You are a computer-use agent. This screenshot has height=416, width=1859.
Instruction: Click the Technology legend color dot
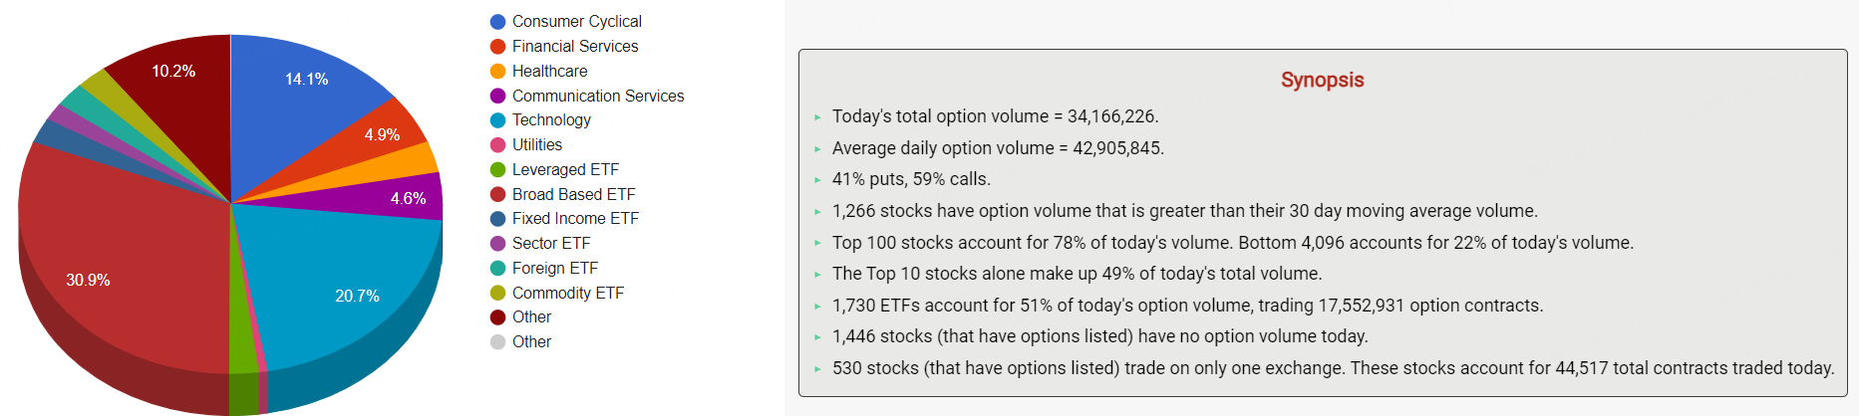click(x=498, y=120)
